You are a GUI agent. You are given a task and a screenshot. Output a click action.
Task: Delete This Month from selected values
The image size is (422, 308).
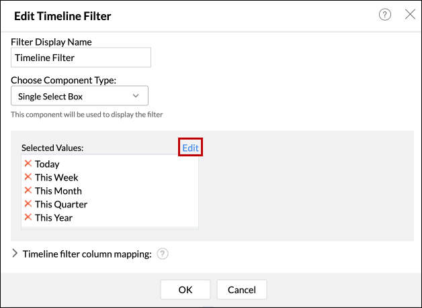tap(28, 191)
